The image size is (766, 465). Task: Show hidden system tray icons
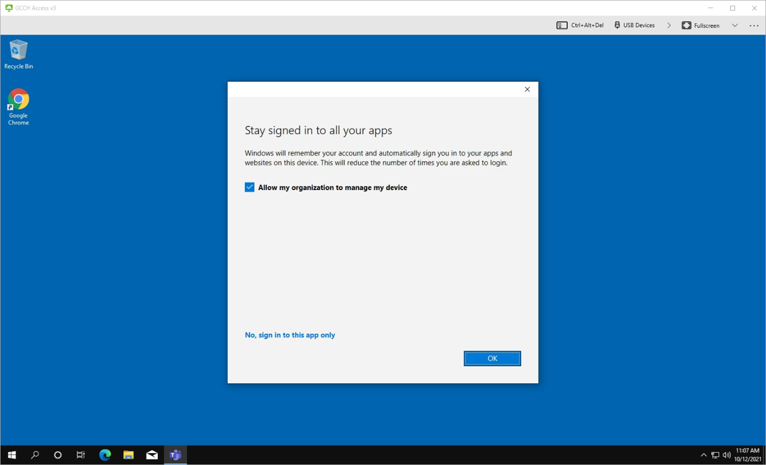coord(703,455)
